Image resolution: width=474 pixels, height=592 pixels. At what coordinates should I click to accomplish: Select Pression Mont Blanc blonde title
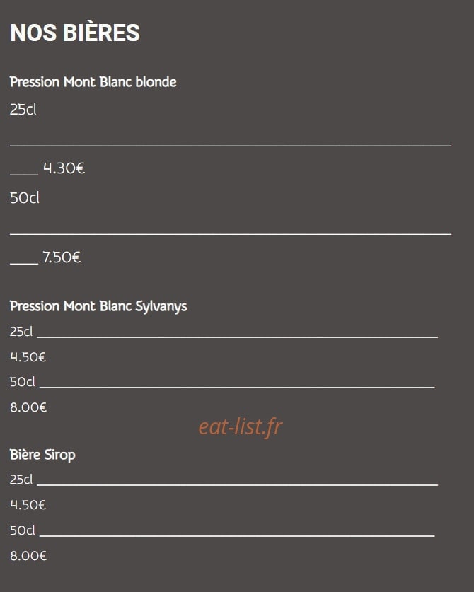tap(93, 82)
